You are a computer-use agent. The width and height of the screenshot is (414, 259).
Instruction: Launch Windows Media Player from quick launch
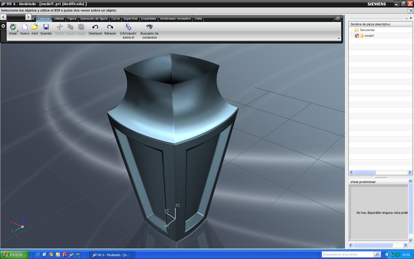coord(51,255)
